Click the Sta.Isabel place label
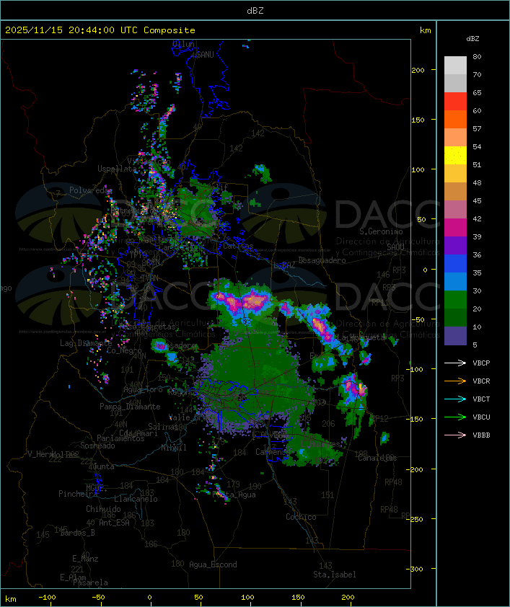Viewport: 510px width, 607px height. coord(334,575)
